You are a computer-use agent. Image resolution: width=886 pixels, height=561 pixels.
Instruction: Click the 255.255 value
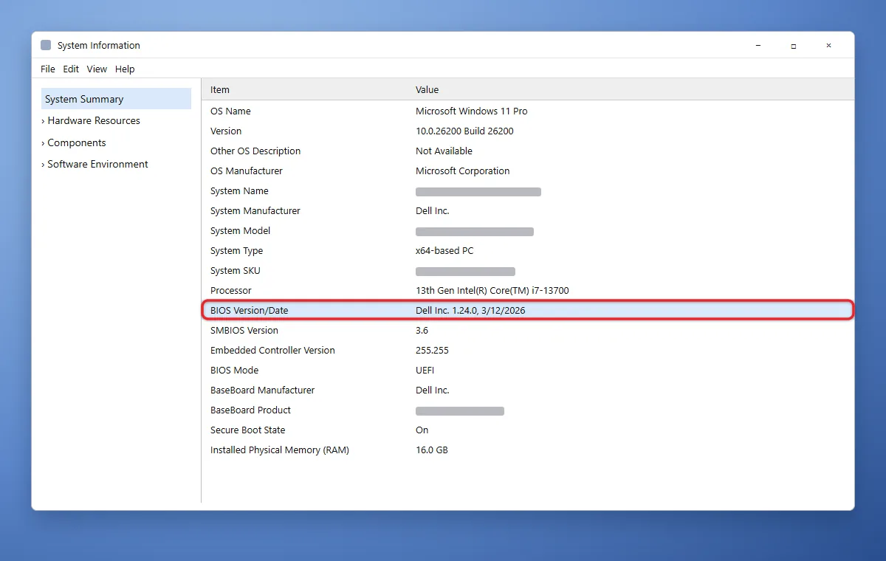coord(432,350)
